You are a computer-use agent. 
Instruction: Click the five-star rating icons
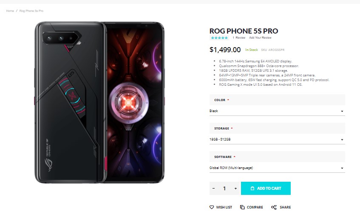click(219, 38)
